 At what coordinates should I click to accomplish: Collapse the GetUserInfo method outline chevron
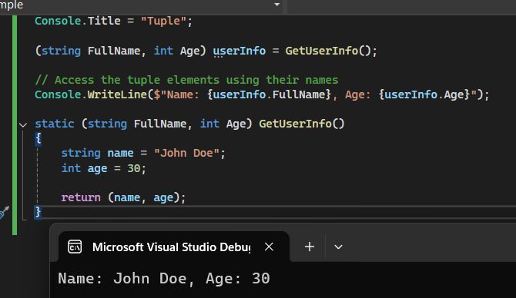(x=22, y=124)
